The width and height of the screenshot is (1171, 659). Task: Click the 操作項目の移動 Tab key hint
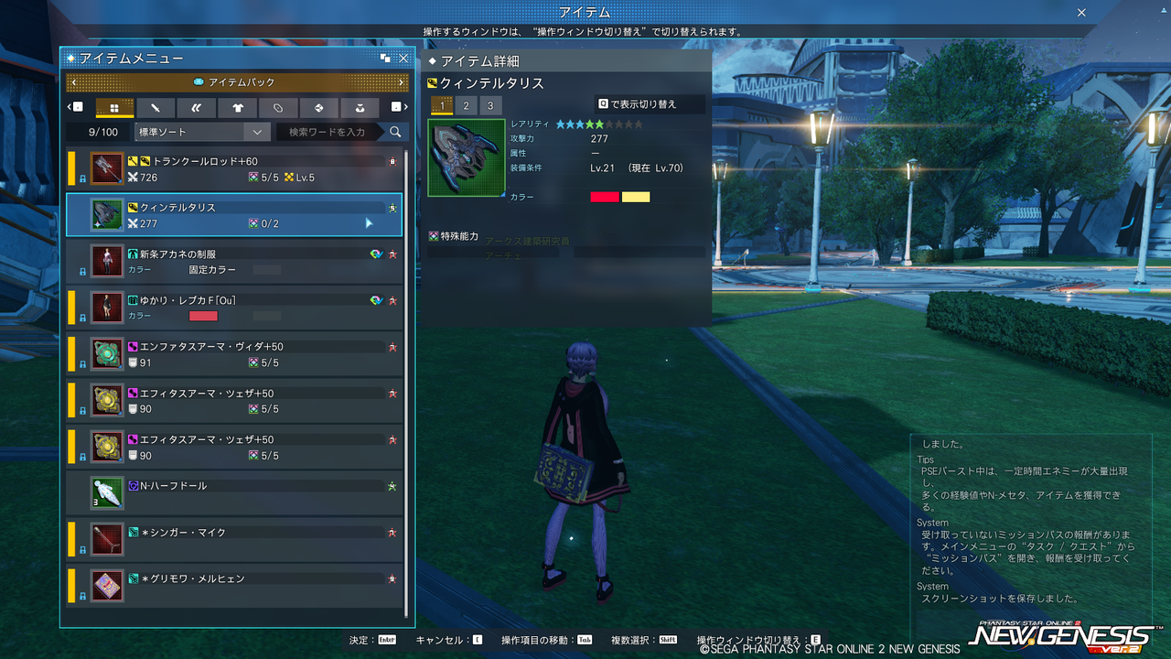(547, 640)
